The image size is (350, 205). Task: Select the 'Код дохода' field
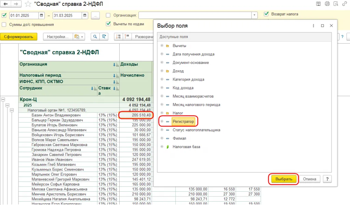(184, 88)
